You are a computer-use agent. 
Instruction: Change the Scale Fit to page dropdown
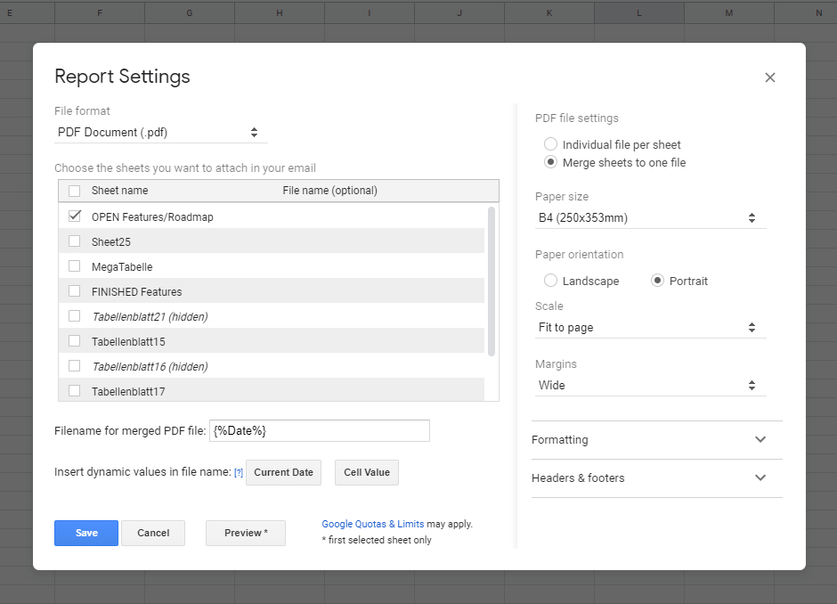(x=649, y=328)
